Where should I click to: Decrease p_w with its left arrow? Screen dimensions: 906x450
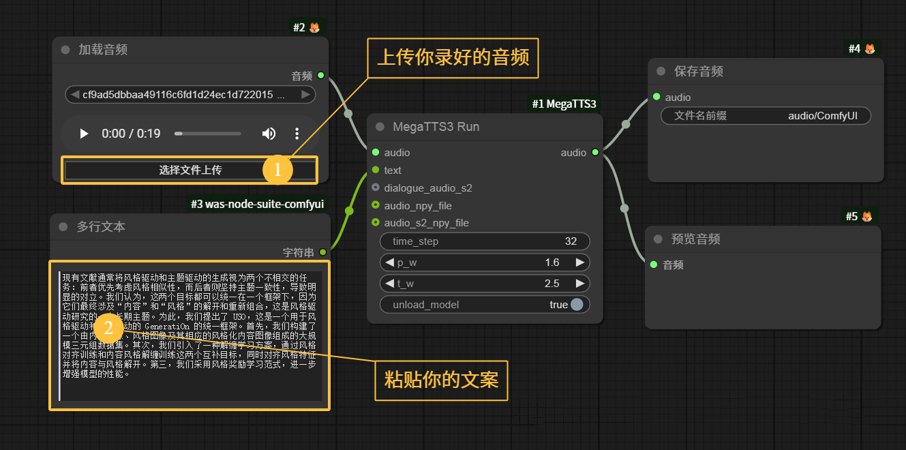tap(390, 262)
